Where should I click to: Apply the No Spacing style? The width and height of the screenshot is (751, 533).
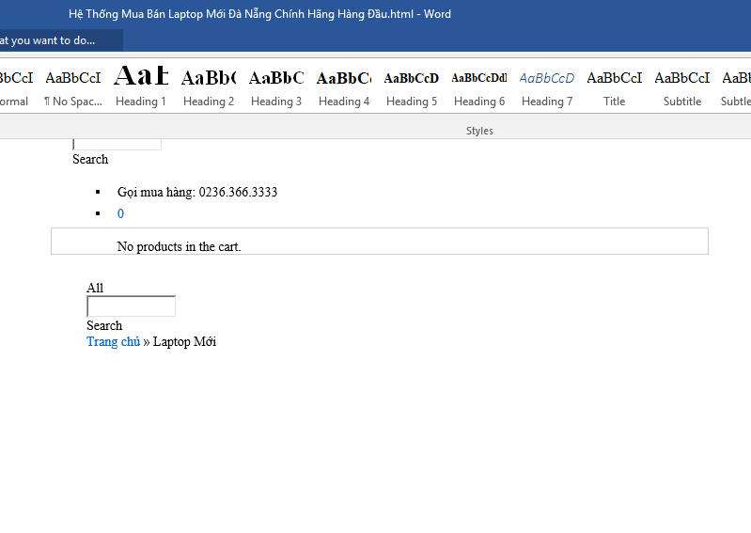click(x=73, y=87)
